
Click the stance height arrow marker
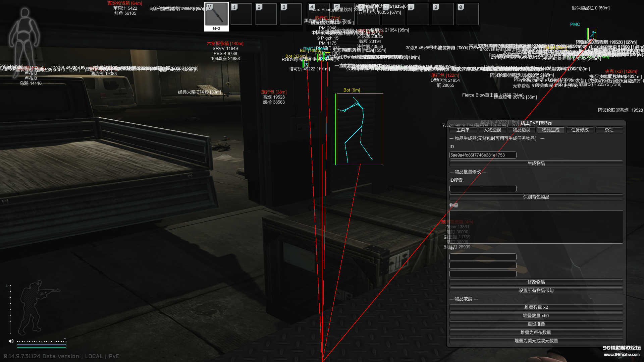click(x=6, y=286)
